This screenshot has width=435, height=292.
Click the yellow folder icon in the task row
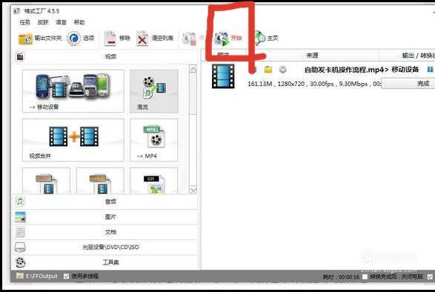268,70
